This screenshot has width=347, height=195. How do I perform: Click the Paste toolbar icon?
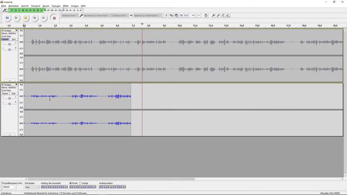click(176, 16)
